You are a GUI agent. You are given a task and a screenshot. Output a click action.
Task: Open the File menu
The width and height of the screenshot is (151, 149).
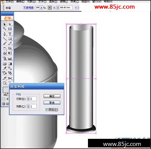(x=9, y=2)
